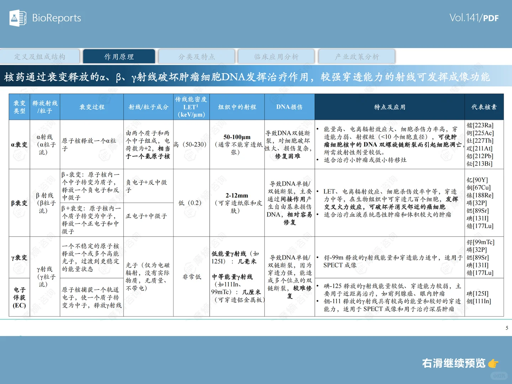Expand the 组织中的射程 column header
The image size is (512, 384).
tap(237, 107)
